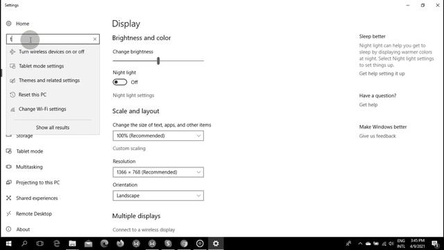Select Shared experiences in sidebar
444x250 pixels.
(37, 198)
